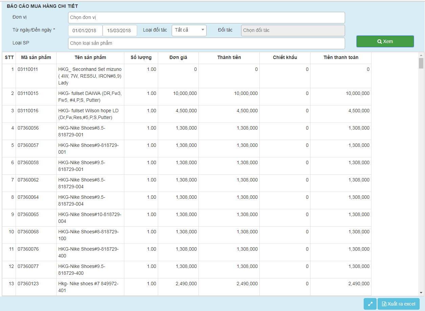Viewport: 425px width, 311px height.
Task: Click the Số lượng column header
Action: (x=141, y=58)
